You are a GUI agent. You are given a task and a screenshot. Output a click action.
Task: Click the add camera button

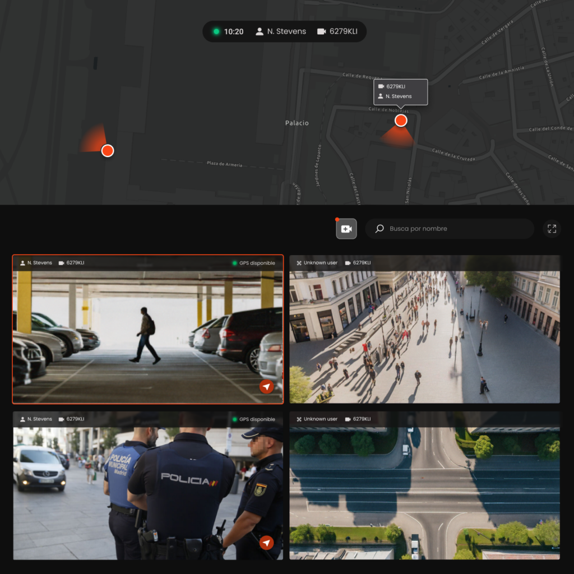(346, 229)
